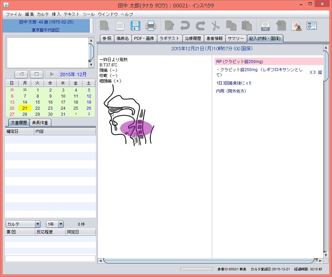Screen dimensions: 332x277
Task: Click the blue floppy disk save icon
Action: click(135, 25)
